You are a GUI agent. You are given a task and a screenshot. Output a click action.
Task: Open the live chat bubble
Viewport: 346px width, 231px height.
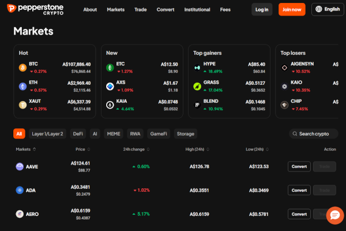(335, 215)
